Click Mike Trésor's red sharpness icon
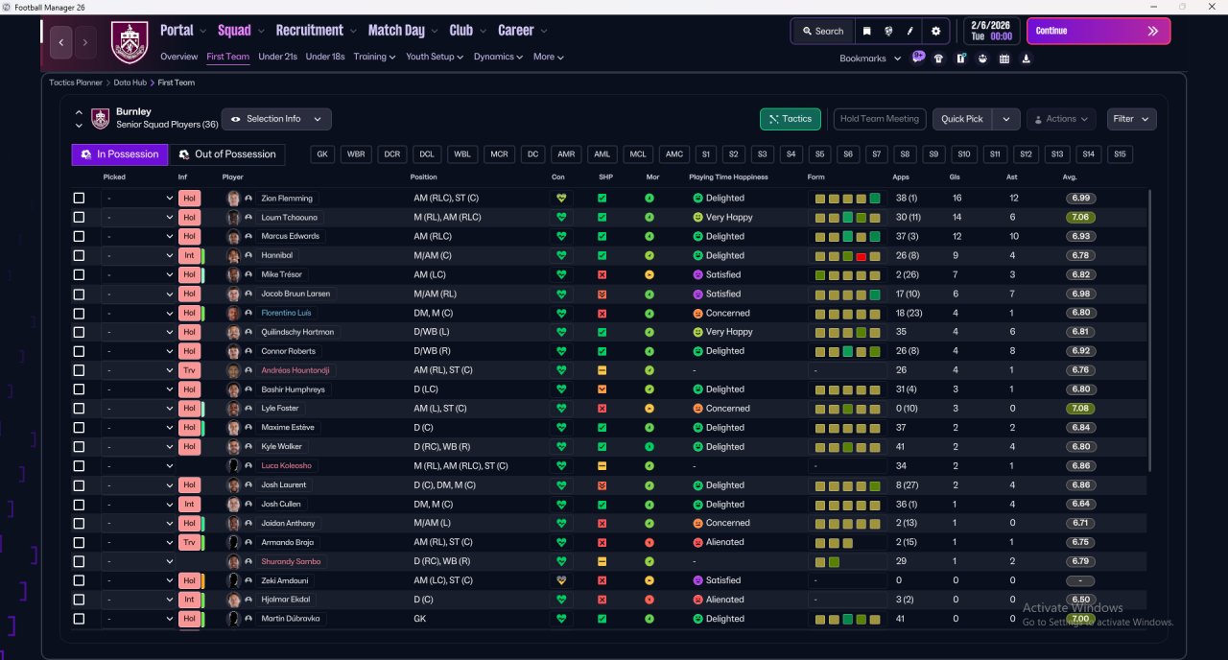 click(x=602, y=274)
